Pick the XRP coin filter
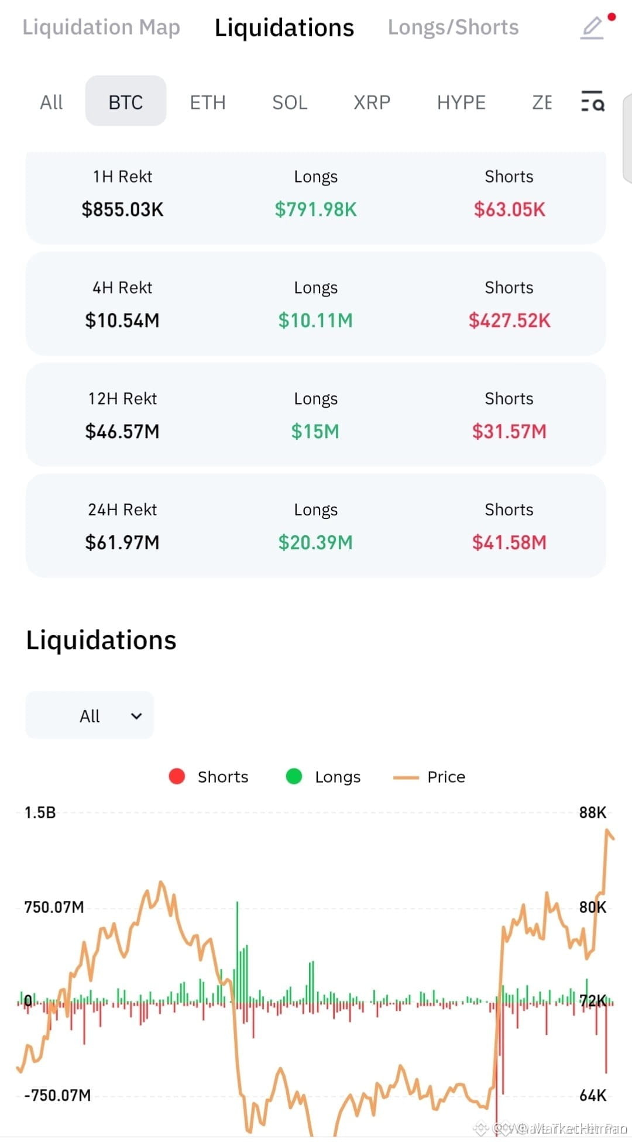The width and height of the screenshot is (632, 1143). point(372,102)
